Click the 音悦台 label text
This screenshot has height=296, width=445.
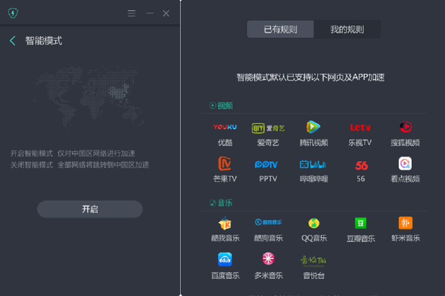pyautogui.click(x=314, y=275)
